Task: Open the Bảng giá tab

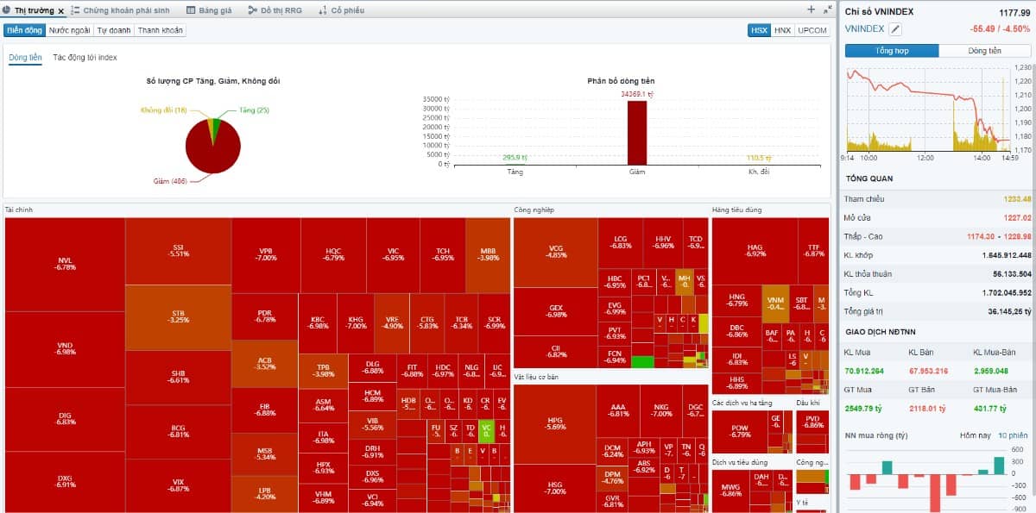Action: [x=210, y=11]
